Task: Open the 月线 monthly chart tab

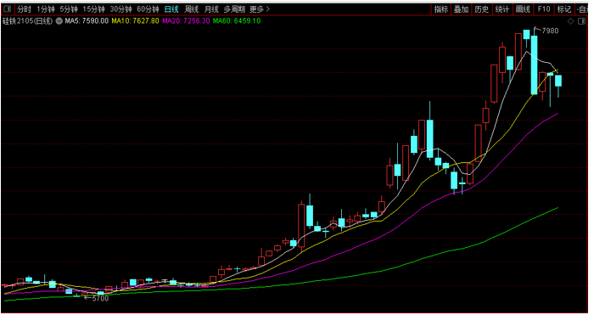Action: pos(211,9)
